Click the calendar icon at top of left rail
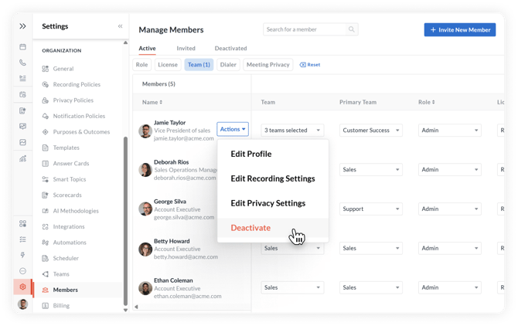The height and width of the screenshot is (326, 518). [x=22, y=47]
